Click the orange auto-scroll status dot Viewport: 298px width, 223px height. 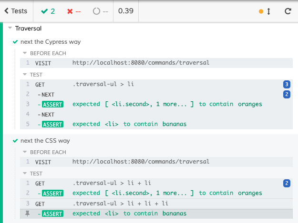(261, 11)
